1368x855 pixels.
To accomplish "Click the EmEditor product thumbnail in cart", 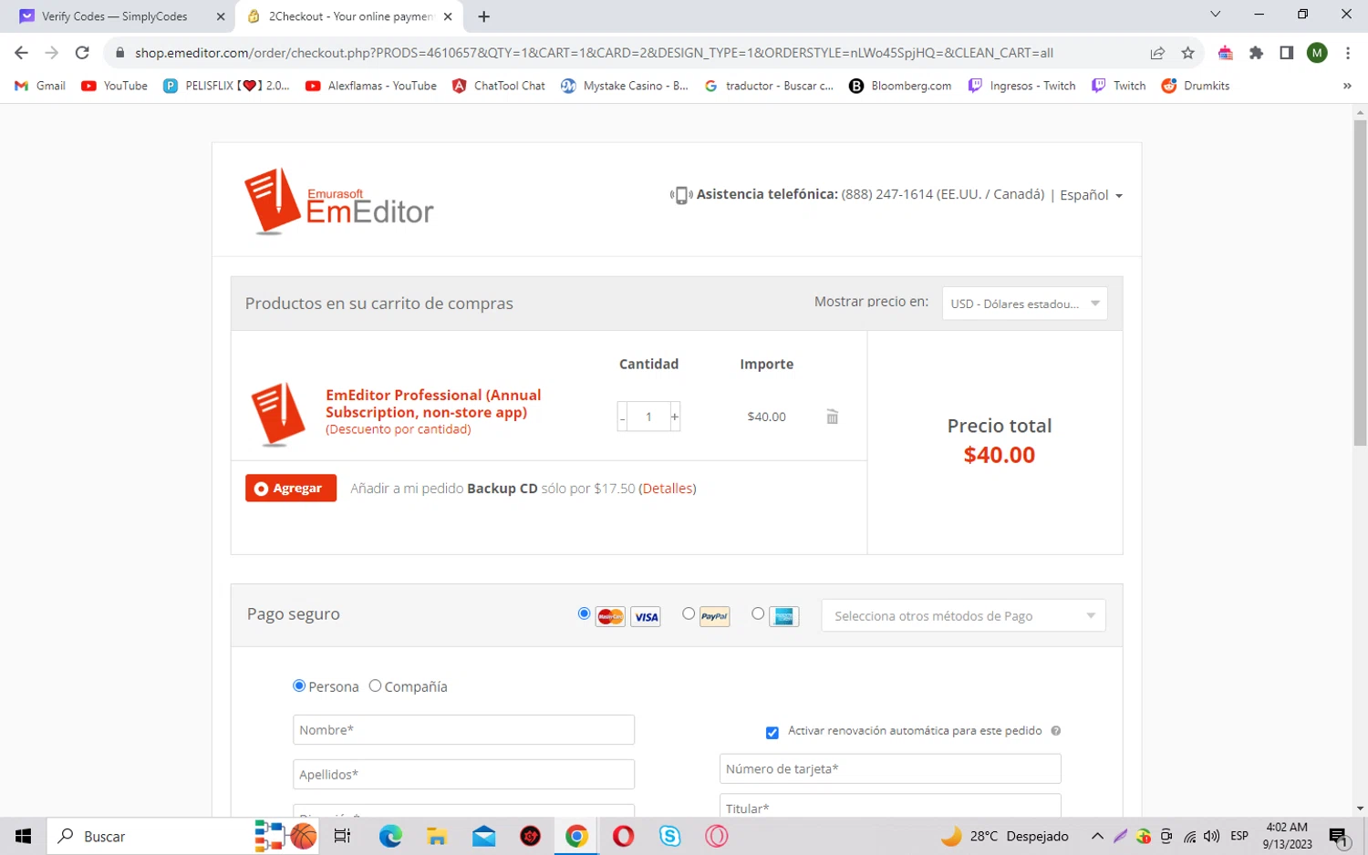I will 278,414.
